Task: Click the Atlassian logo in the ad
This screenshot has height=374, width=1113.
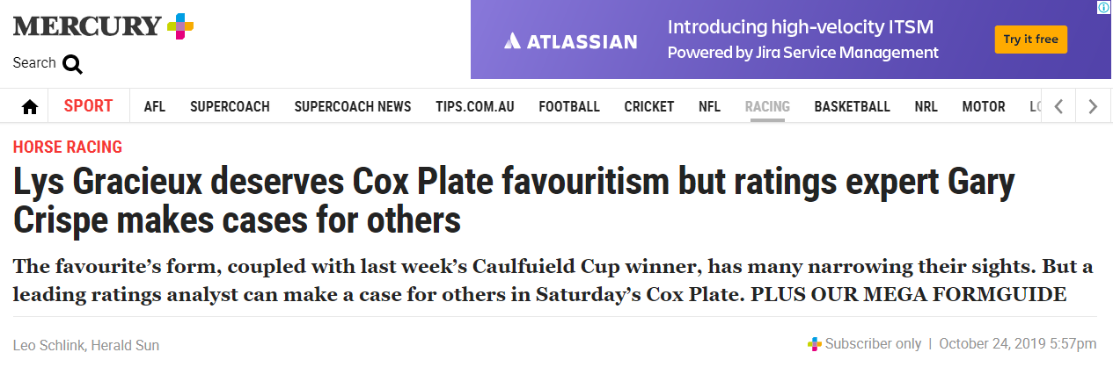Action: click(x=570, y=41)
